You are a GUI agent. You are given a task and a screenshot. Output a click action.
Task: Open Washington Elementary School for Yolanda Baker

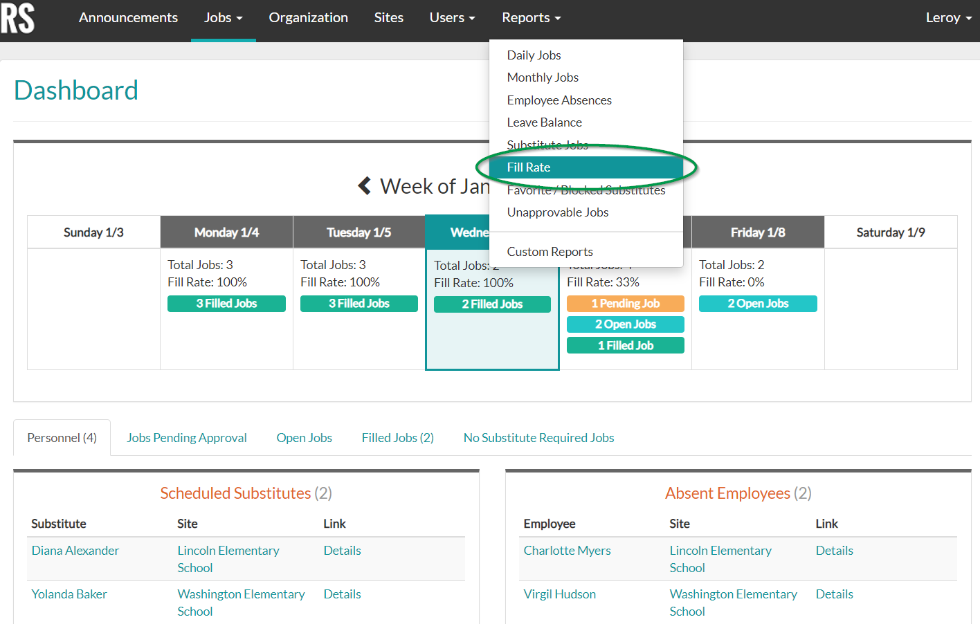tap(242, 603)
